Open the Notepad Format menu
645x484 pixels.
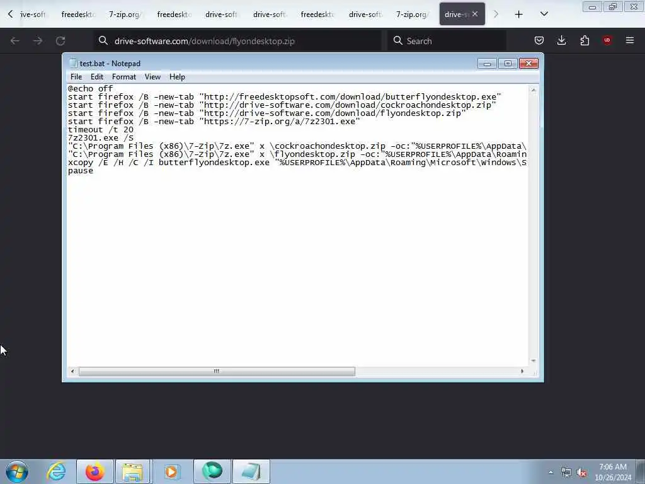coord(124,77)
